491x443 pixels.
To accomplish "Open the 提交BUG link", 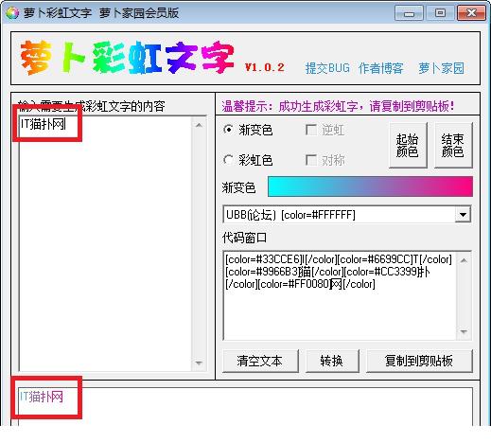I will pos(327,68).
